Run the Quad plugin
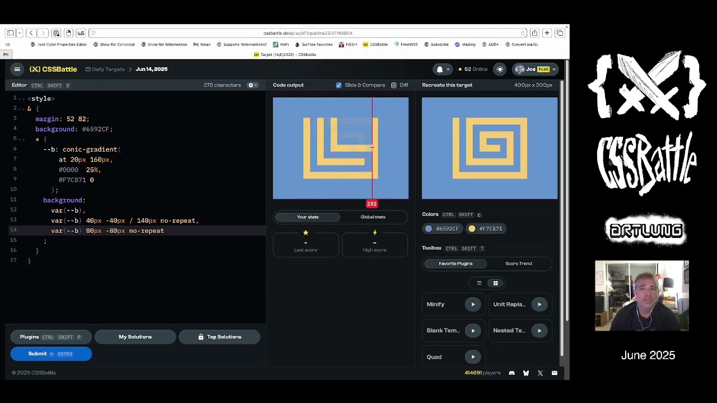 [473, 357]
